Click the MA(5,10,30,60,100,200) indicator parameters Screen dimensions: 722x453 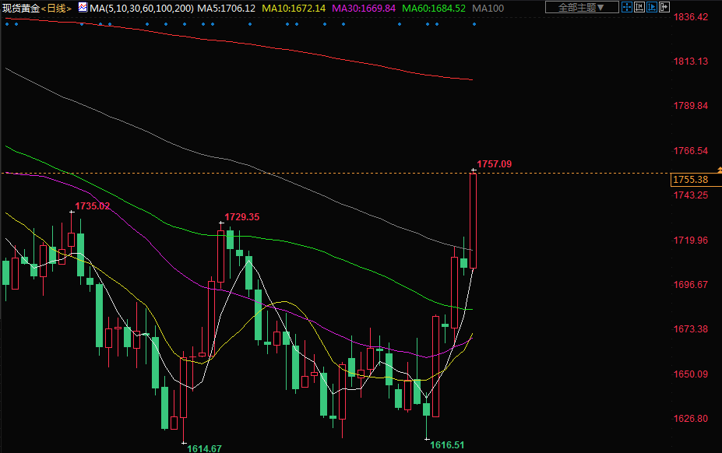point(140,8)
